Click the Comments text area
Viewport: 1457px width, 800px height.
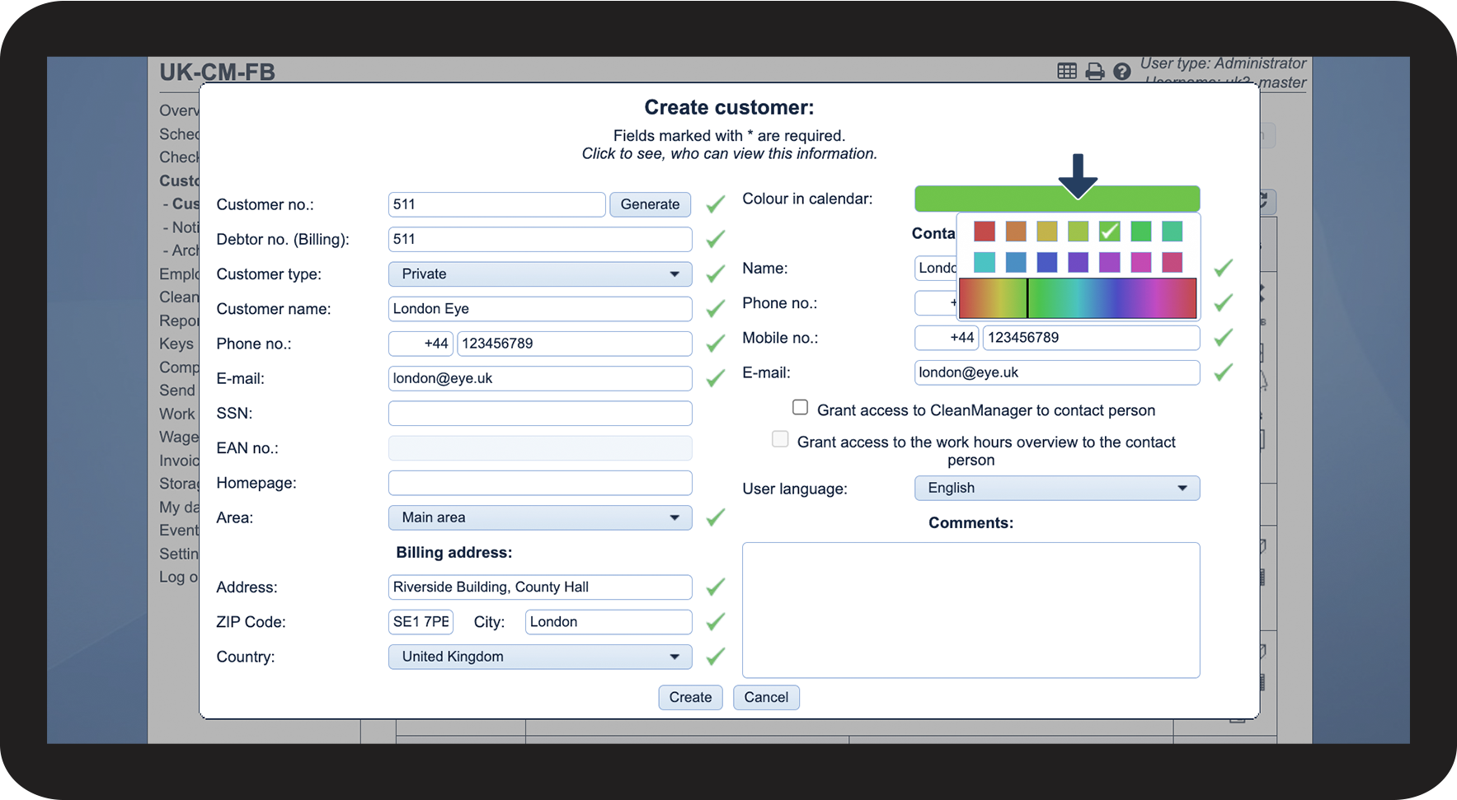click(971, 611)
